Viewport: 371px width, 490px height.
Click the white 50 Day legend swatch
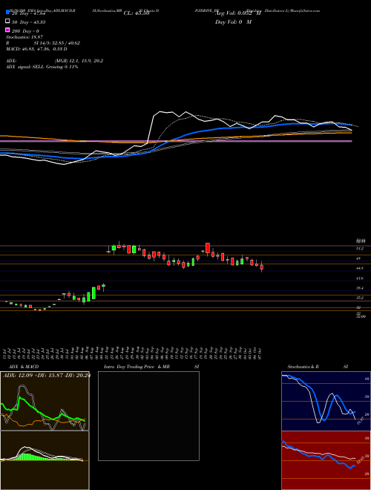click(7, 22)
